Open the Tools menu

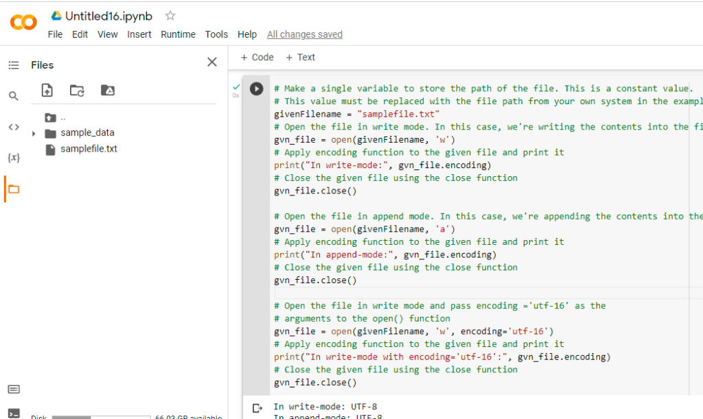pos(216,34)
